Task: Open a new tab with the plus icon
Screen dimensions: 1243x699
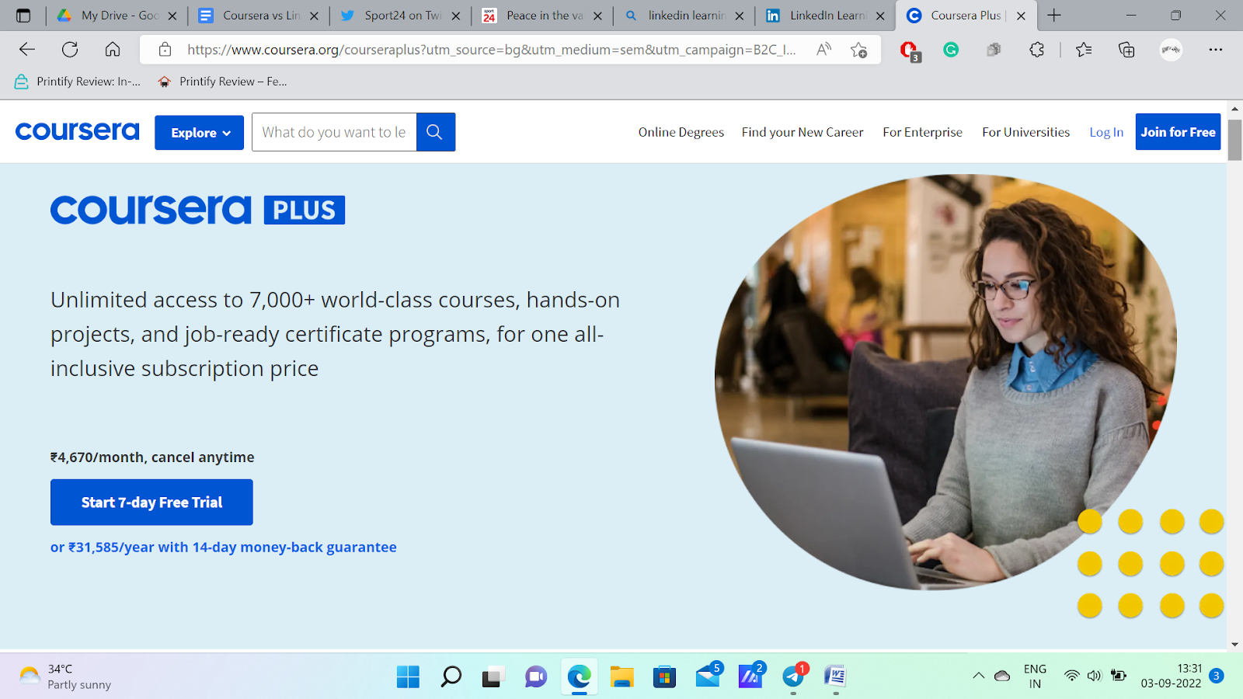Action: click(1054, 16)
